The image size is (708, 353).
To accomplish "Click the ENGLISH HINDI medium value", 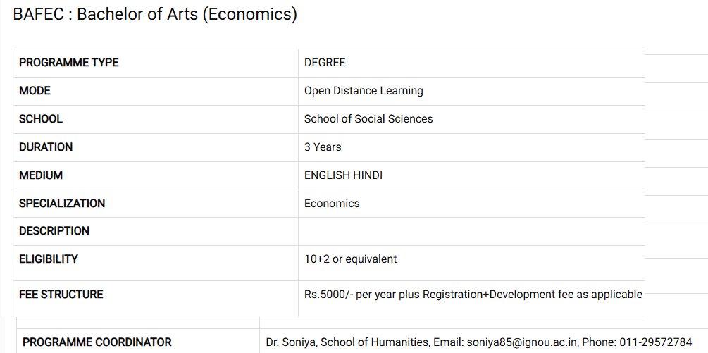I will [x=343, y=175].
